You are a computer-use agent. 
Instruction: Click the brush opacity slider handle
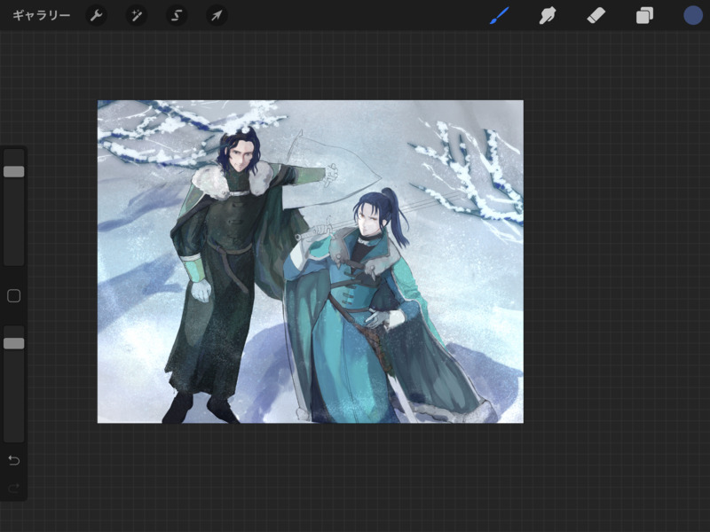tap(14, 343)
